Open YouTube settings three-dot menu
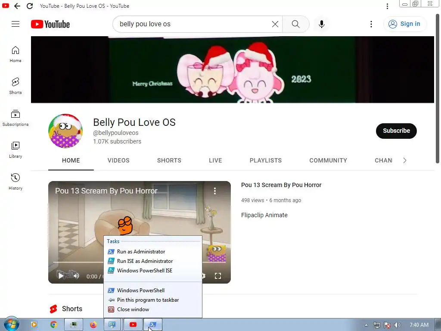Screen dimensions: 441x331 click(x=371, y=24)
